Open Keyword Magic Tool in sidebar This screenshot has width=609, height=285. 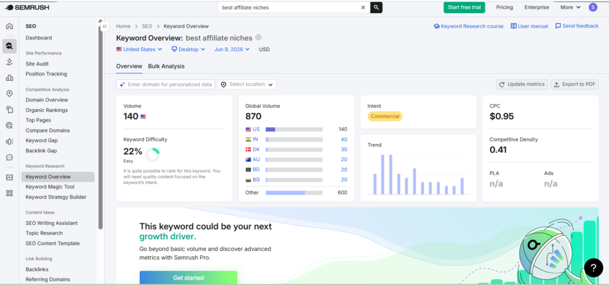pyautogui.click(x=50, y=187)
